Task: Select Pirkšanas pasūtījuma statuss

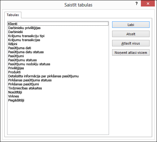Action: [58, 80]
